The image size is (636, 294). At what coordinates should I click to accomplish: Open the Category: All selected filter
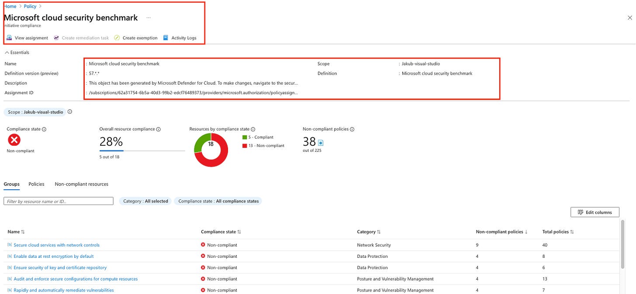click(x=145, y=201)
